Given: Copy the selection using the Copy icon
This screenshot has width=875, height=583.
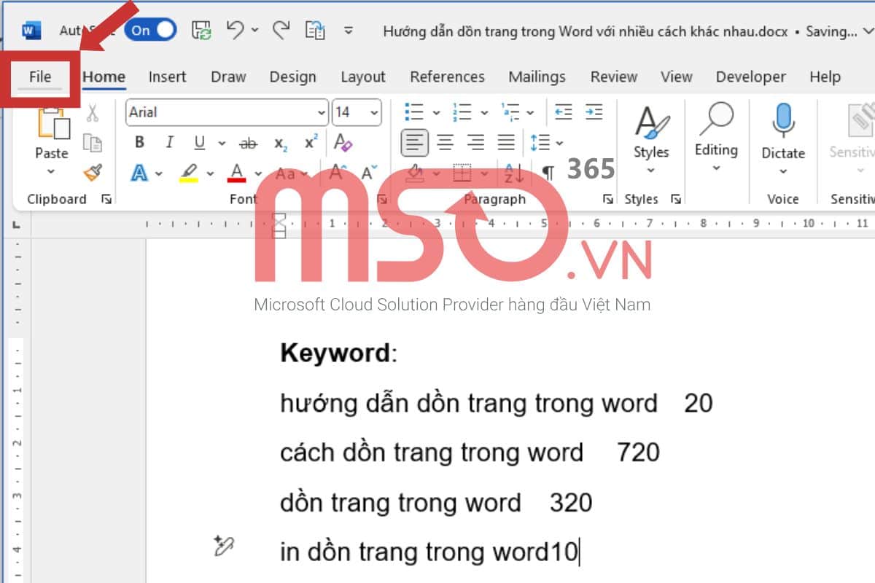Looking at the screenshot, I should (92, 143).
